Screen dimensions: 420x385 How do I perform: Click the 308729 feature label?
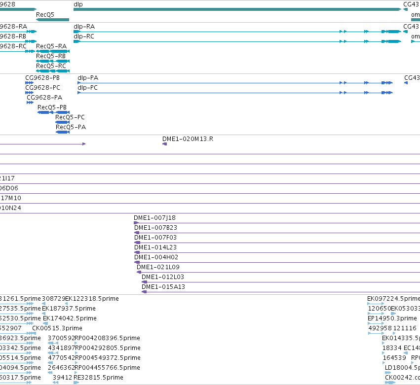click(54, 299)
